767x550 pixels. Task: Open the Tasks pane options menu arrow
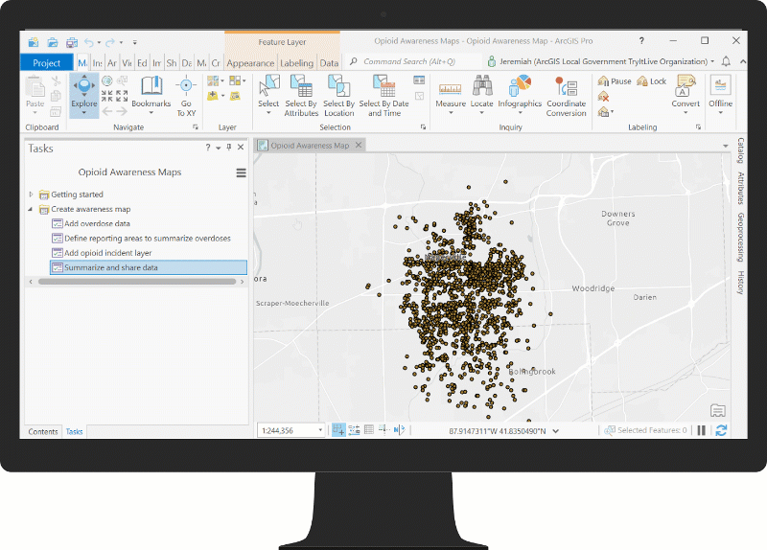tap(219, 148)
